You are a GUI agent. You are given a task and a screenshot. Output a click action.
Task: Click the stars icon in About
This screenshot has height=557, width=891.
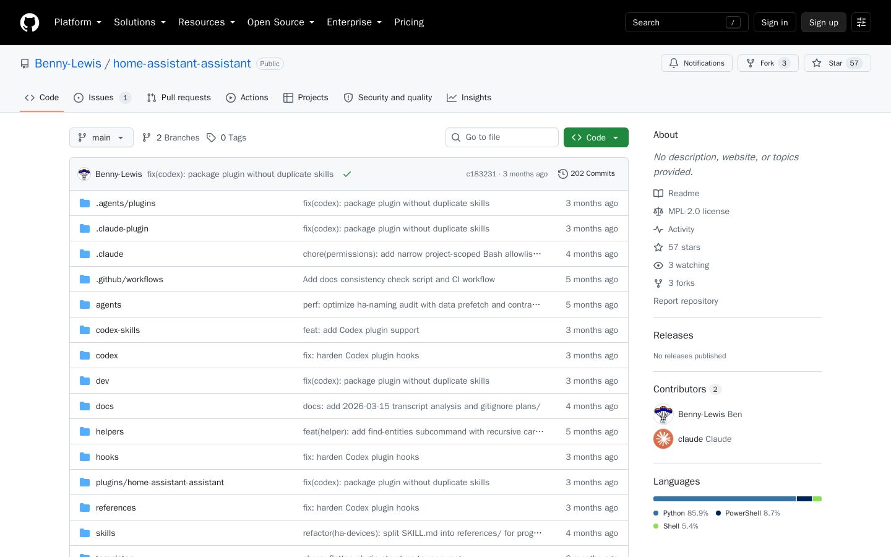pos(658,247)
